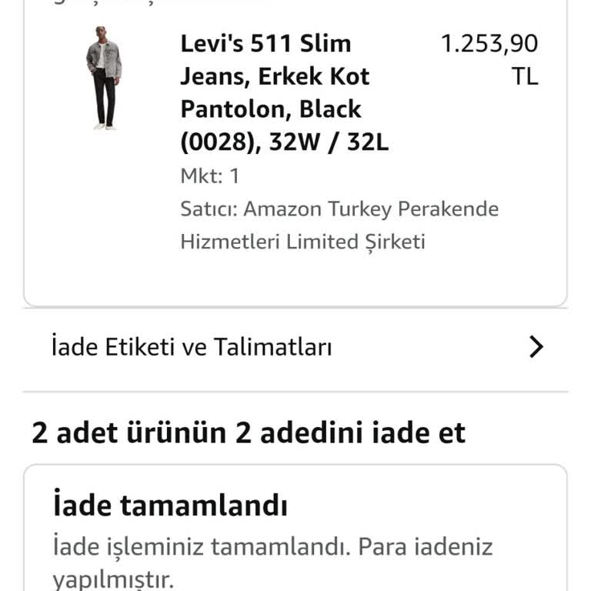Screen dimensions: 591x591
Task: Tap the 'yapılmıştır.' text at the bottom
Action: point(113,579)
